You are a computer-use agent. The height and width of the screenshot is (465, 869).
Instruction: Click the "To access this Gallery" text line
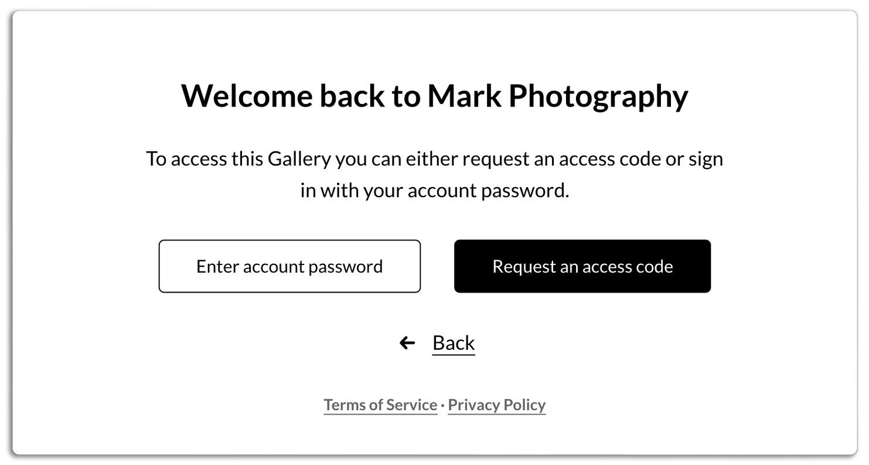tap(434, 159)
